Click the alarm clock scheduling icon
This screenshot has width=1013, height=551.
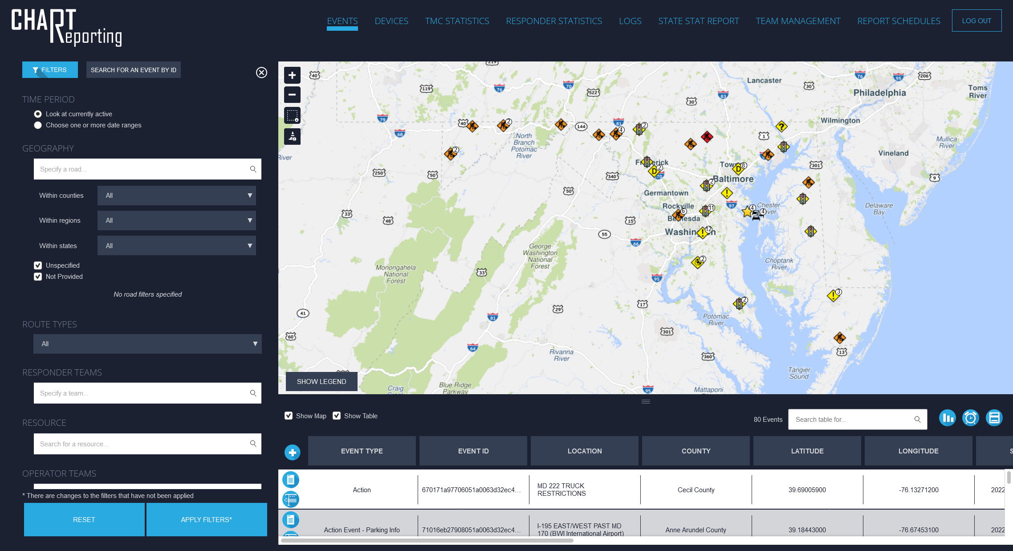click(971, 418)
